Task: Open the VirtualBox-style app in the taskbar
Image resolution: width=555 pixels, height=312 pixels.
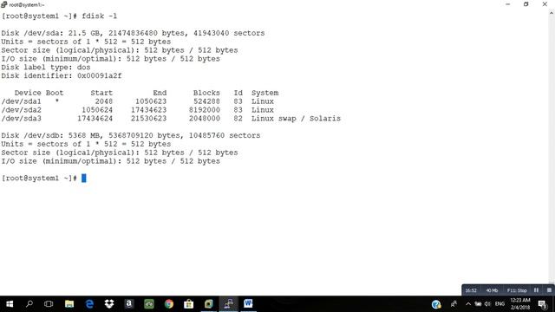Action: point(208,304)
